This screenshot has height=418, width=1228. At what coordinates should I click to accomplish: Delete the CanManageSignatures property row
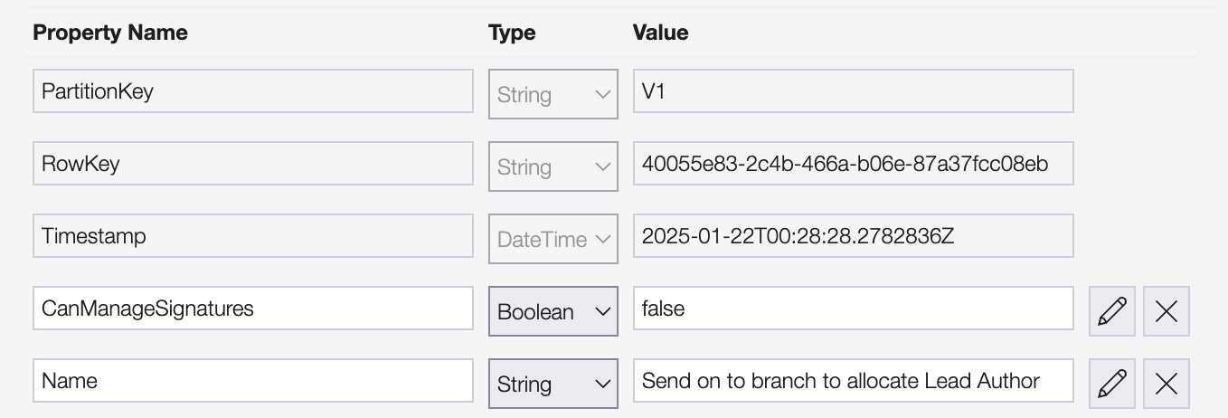pos(1167,311)
